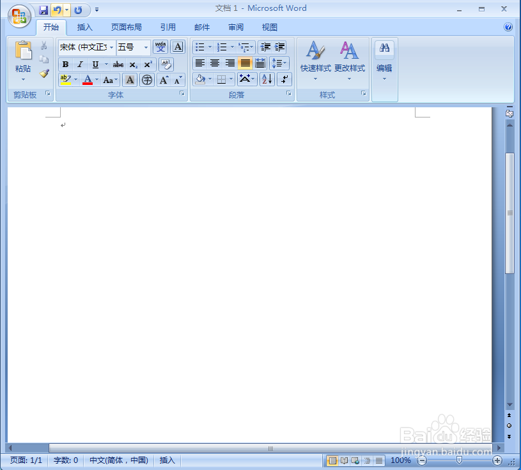Image resolution: width=521 pixels, height=470 pixels.
Task: Activate the Format Painter brush
Action: point(44,73)
